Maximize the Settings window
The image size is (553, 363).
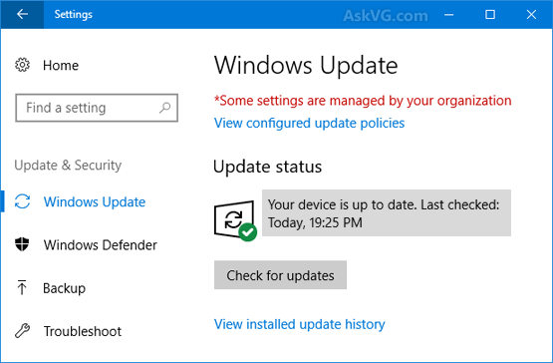(490, 15)
